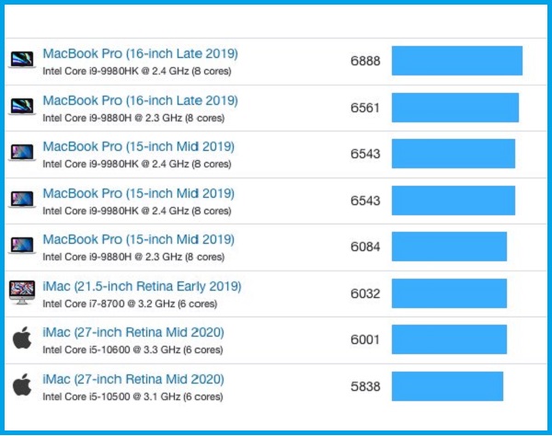552x436 pixels.
Task: Click laptop icon for the 16-inch i9-9880H model
Action: [21, 107]
